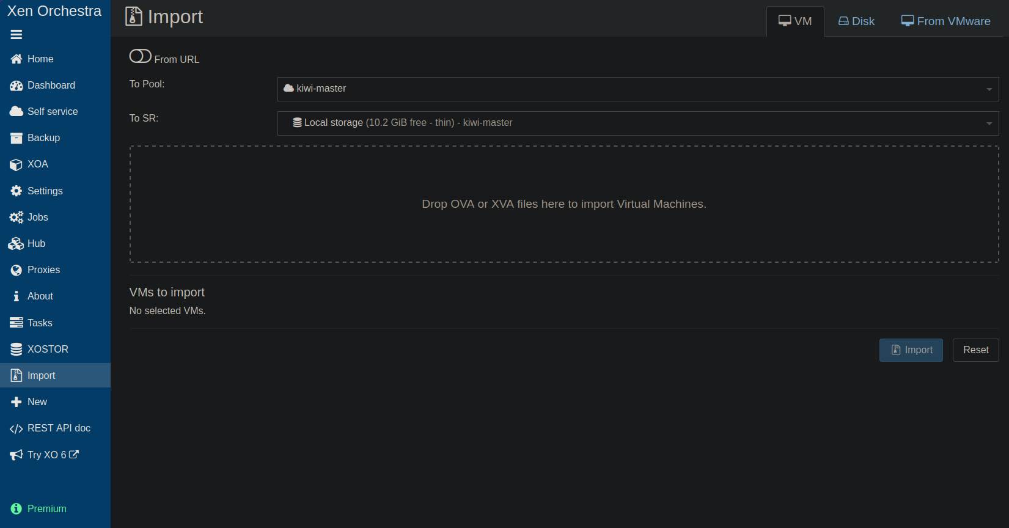Click the Try XO 6 external link icon
The width and height of the screenshot is (1009, 528).
74,454
